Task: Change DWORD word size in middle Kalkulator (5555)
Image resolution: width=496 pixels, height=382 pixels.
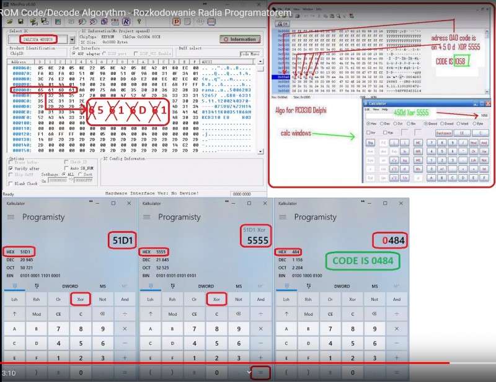Action: pos(206,286)
